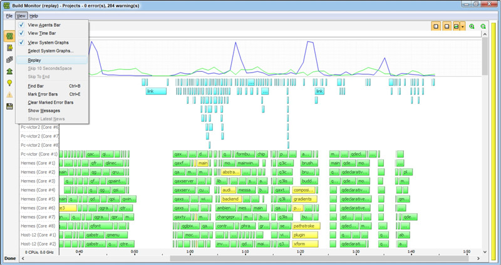Open dropdown arrow next to system graphs button
This screenshot has height=265, width=501.
pos(463,26)
